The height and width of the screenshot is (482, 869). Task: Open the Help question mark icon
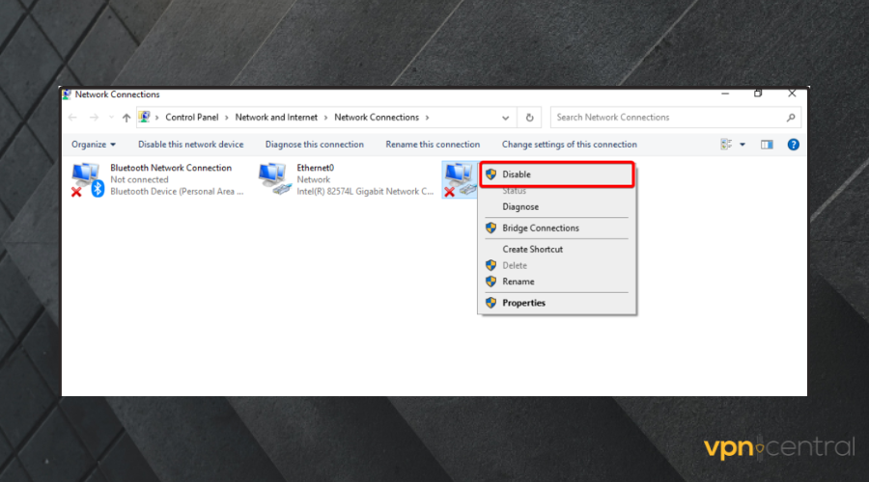click(793, 145)
